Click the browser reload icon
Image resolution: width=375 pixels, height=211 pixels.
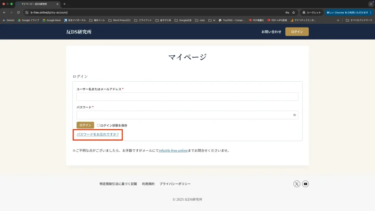click(x=18, y=12)
